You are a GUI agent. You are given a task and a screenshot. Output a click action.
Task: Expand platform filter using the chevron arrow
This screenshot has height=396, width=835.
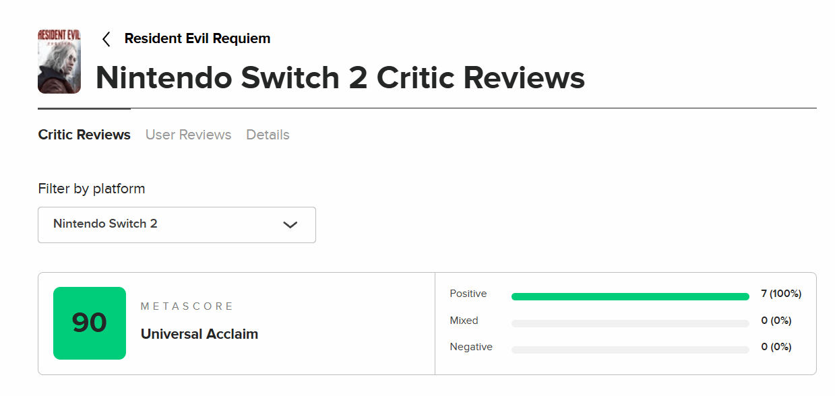click(290, 225)
